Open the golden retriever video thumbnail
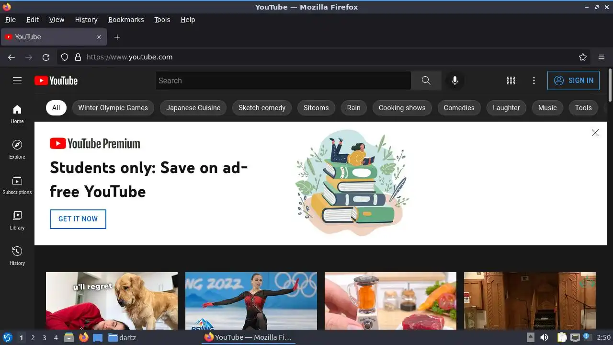The height and width of the screenshot is (345, 613). coord(112,301)
